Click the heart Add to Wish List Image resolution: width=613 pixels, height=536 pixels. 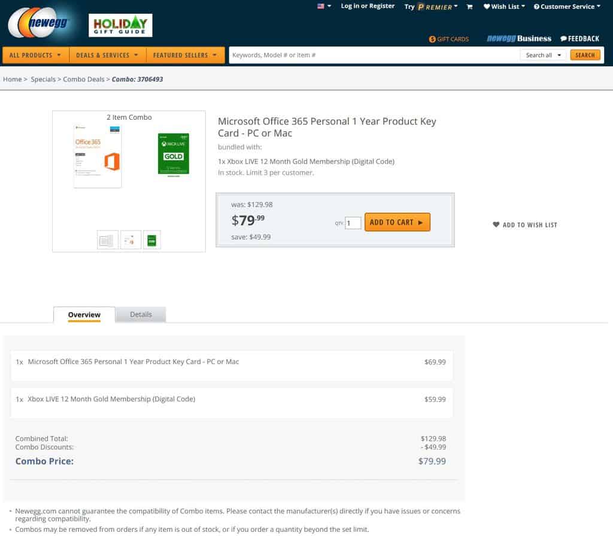point(524,225)
